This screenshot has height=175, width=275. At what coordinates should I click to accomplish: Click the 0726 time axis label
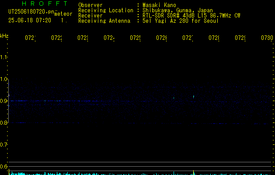pos(161,38)
